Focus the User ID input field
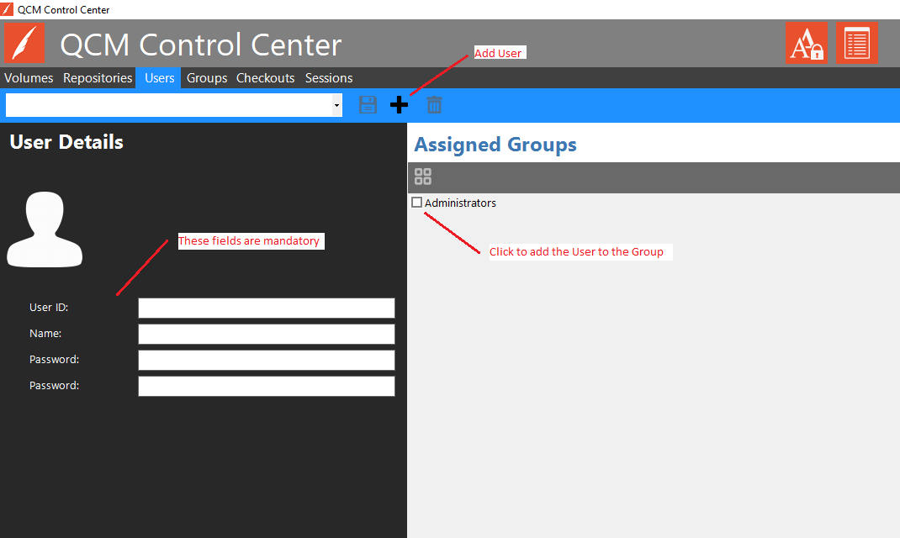This screenshot has width=900, height=538. pyautogui.click(x=266, y=308)
